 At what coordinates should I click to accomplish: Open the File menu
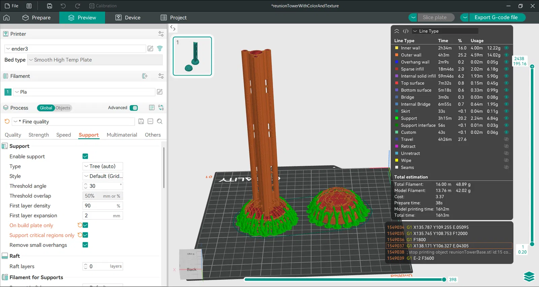12,6
